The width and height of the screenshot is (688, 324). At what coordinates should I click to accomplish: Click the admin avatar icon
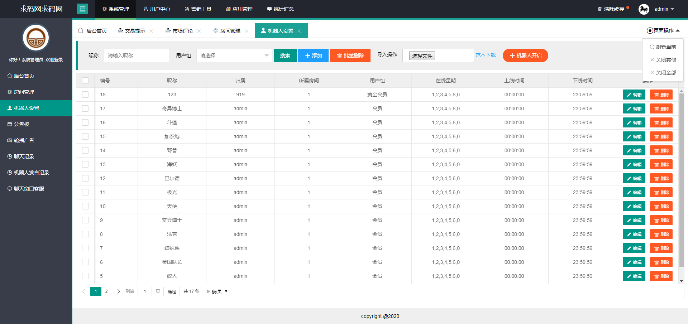pyautogui.click(x=644, y=9)
